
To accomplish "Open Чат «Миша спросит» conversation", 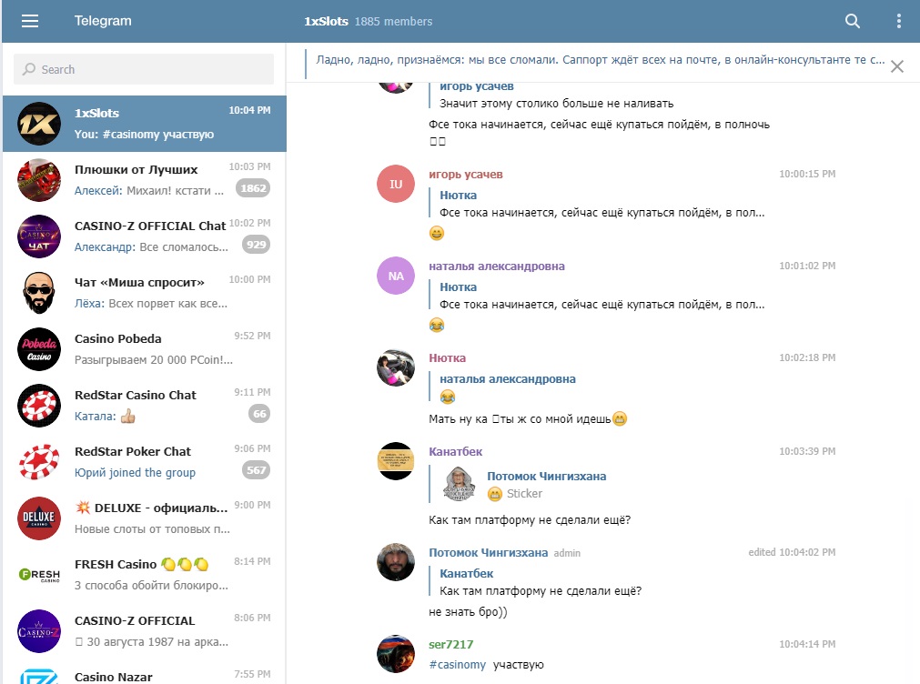I will 145,293.
